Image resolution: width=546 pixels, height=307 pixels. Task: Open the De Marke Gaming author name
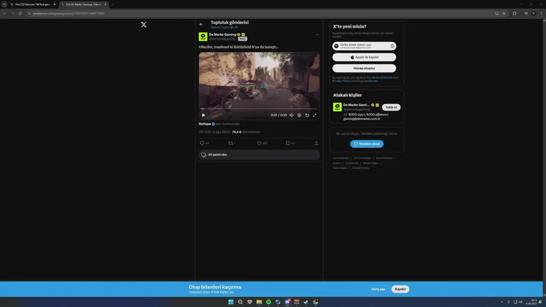point(222,35)
